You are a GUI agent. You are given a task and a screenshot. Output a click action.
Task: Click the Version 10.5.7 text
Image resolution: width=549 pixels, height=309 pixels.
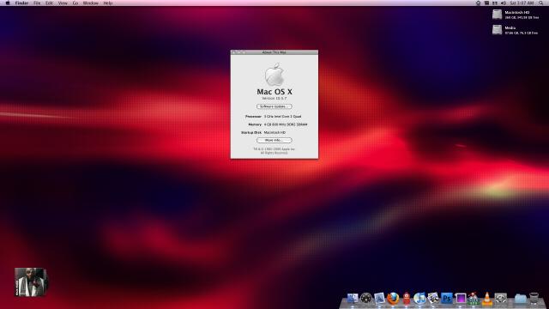(x=274, y=99)
